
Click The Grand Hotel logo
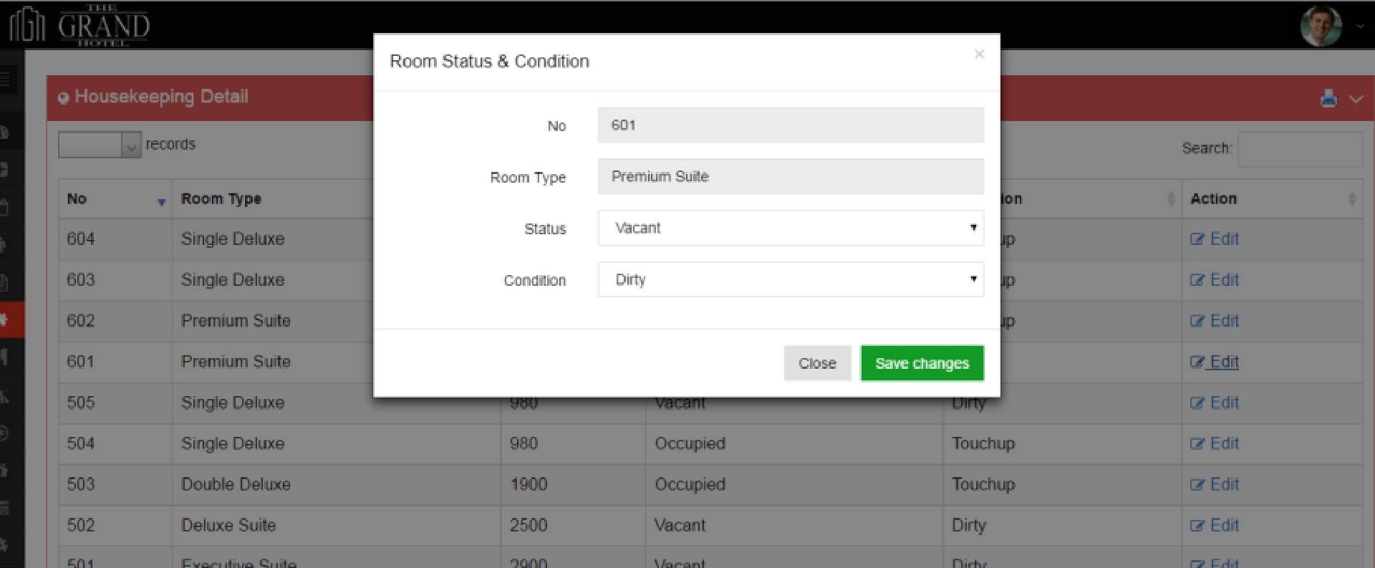[x=79, y=26]
